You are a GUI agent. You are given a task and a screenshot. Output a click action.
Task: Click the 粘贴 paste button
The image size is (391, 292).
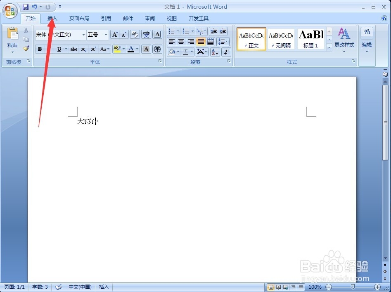coord(12,40)
